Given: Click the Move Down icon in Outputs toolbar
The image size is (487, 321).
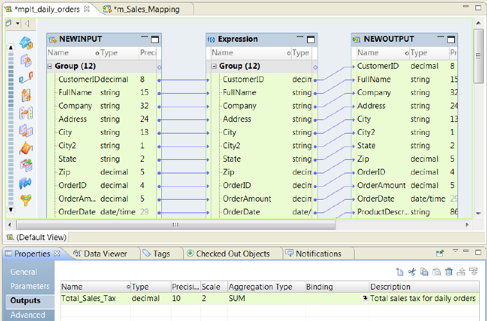Looking at the screenshot, I should coord(474,272).
